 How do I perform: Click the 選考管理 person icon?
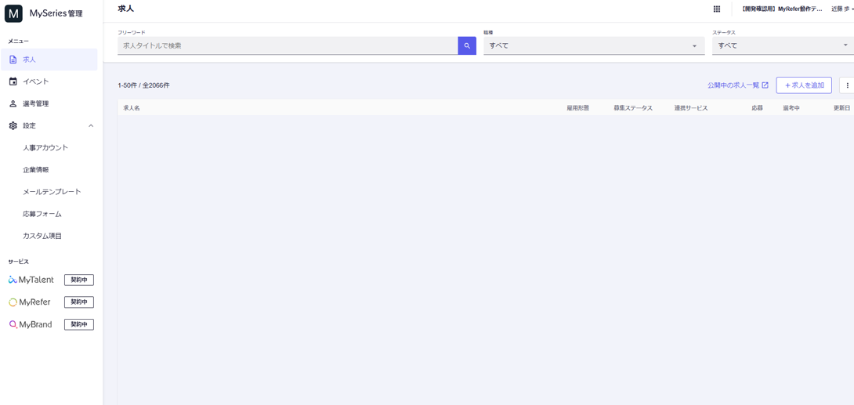coord(13,103)
